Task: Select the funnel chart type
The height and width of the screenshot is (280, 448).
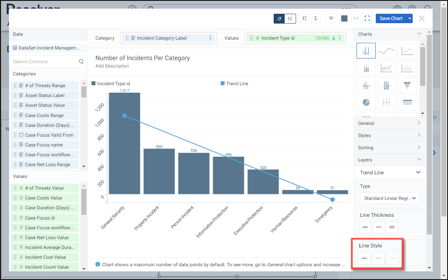Action: (x=407, y=85)
